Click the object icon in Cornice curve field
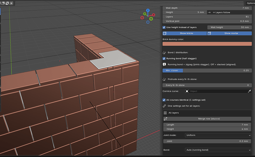Viewport: 255px width, 157px height. (187, 91)
